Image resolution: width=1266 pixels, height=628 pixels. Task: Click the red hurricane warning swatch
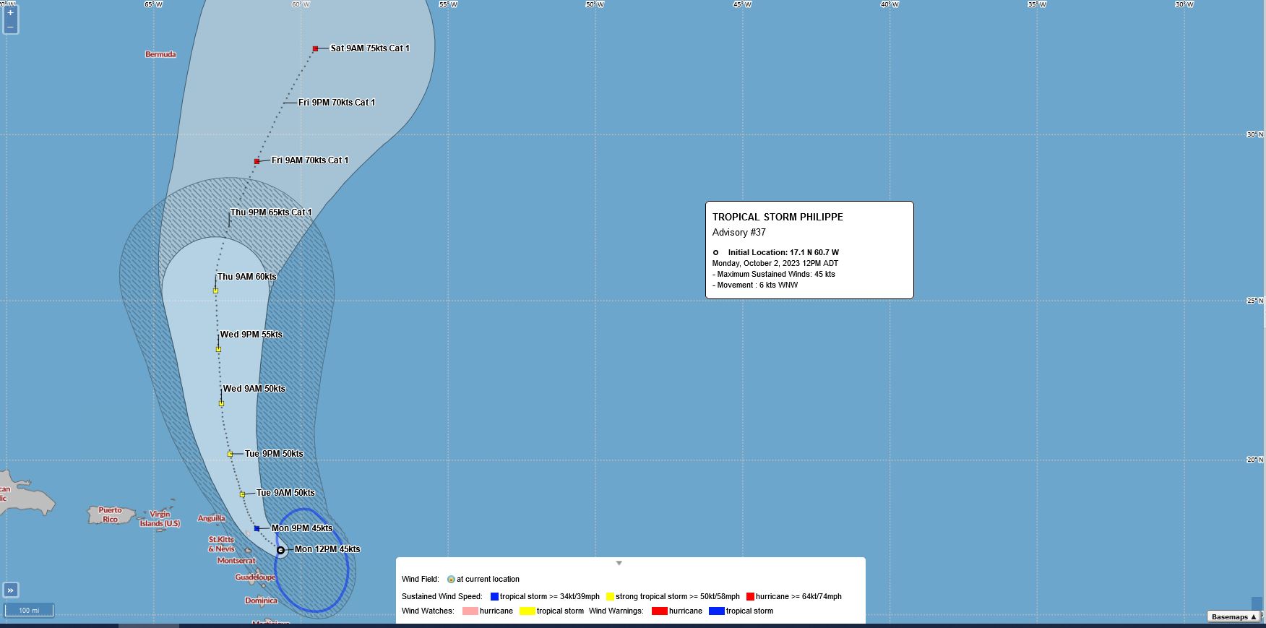pos(659,611)
